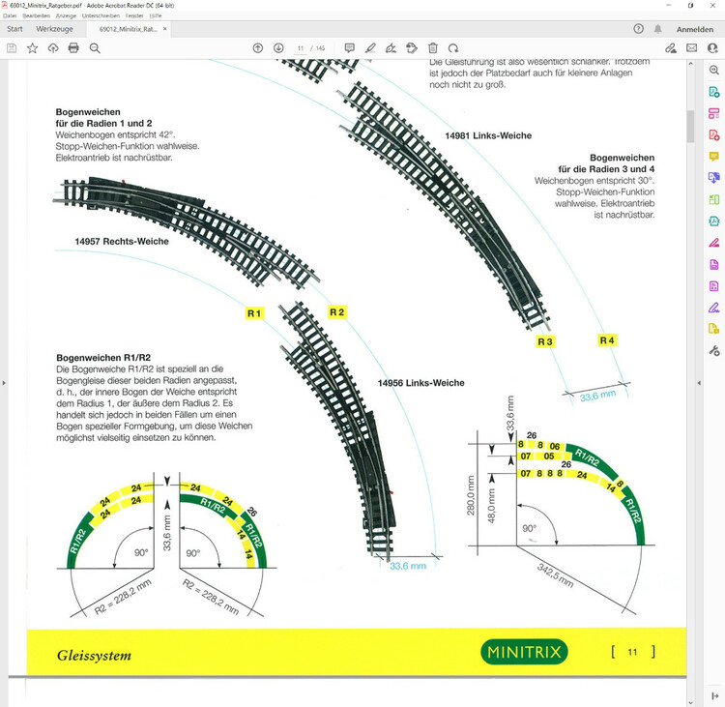This screenshot has width=725, height=707.
Task: Click the 'Bogenweichen R1/R2' heading
Action: 103,358
